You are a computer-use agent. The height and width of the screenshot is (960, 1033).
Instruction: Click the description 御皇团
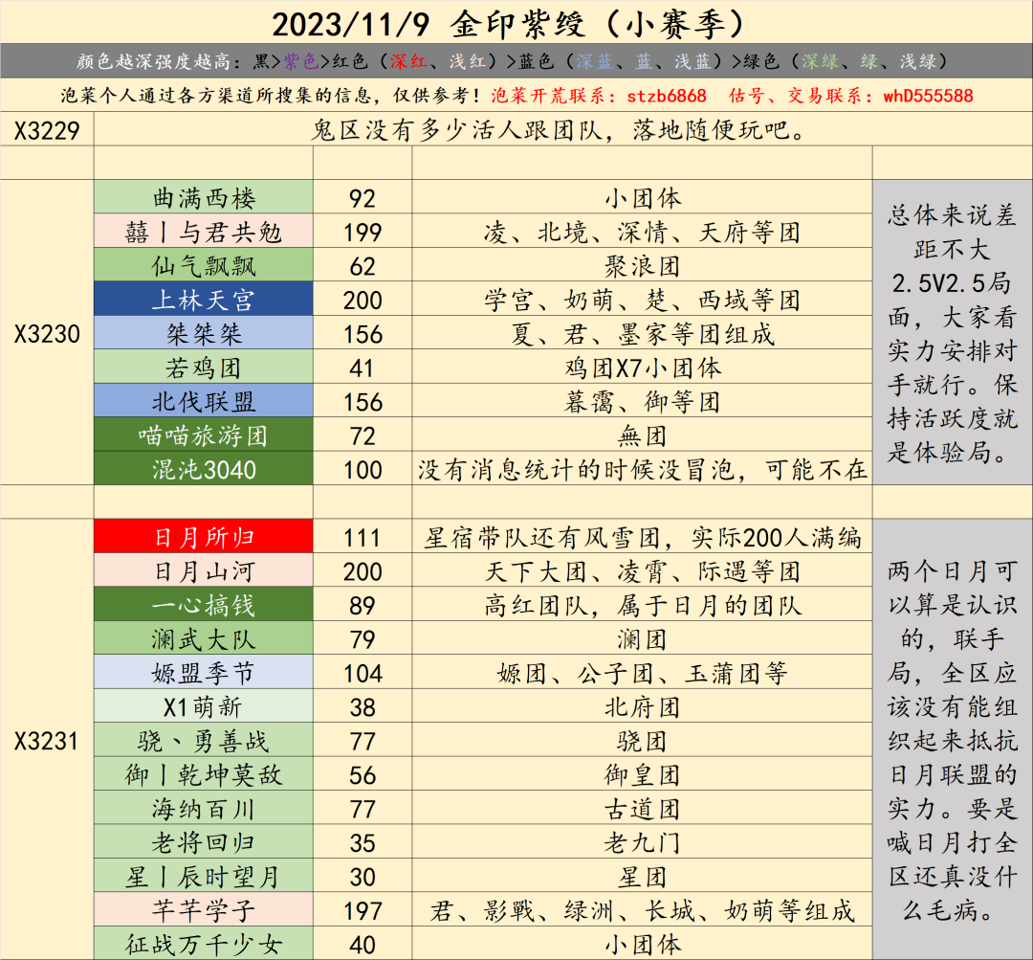point(643,774)
